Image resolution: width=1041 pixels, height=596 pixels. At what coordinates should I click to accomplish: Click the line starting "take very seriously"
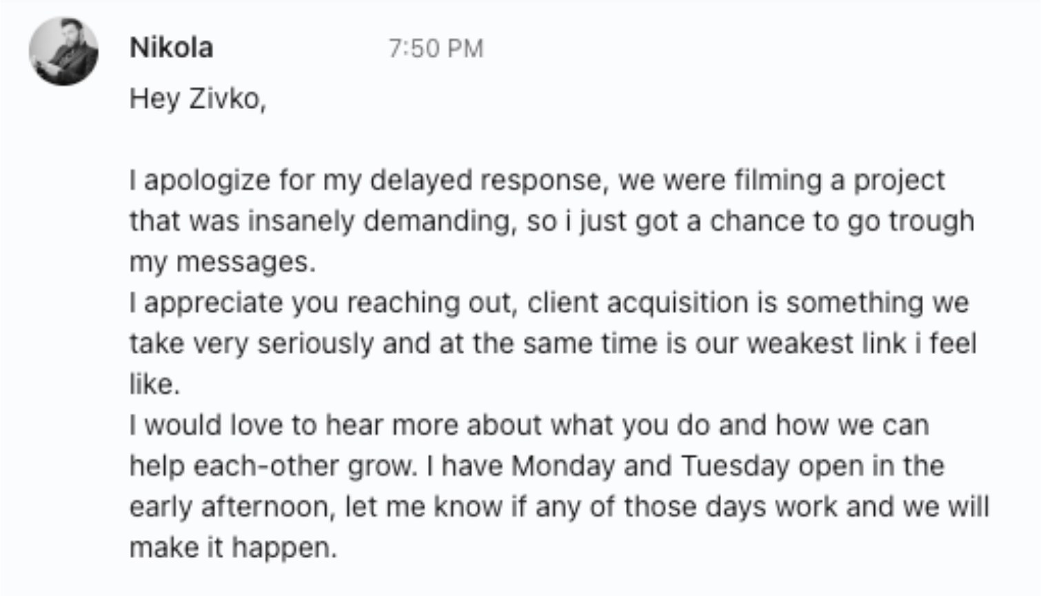pyautogui.click(x=553, y=344)
